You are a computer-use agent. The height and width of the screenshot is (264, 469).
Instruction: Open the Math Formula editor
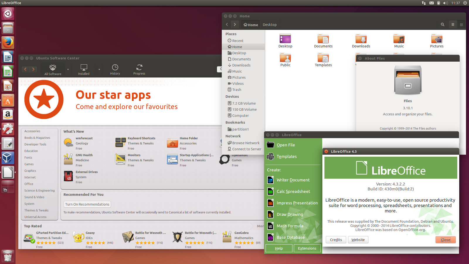[x=290, y=226]
